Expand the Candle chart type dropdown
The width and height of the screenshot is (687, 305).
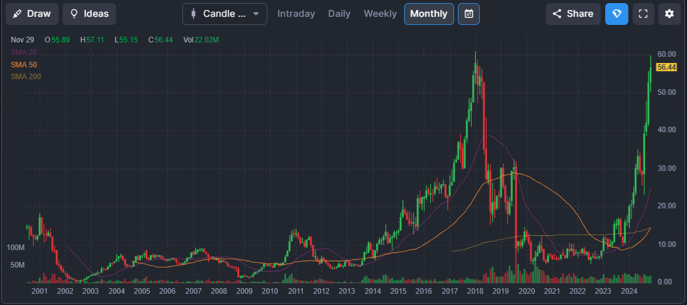(225, 14)
